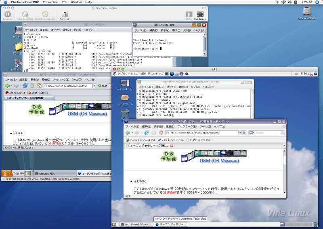Open the Macintosh HD desktop drive icon
323x229 pixels.
pos(307,11)
